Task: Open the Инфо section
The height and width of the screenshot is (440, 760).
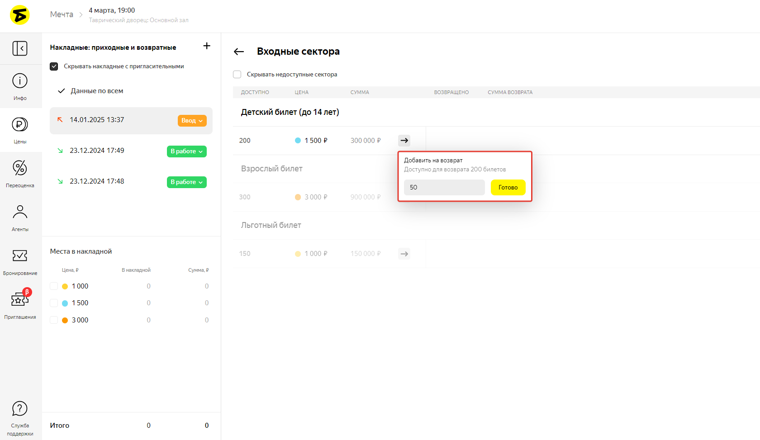Action: tap(20, 86)
